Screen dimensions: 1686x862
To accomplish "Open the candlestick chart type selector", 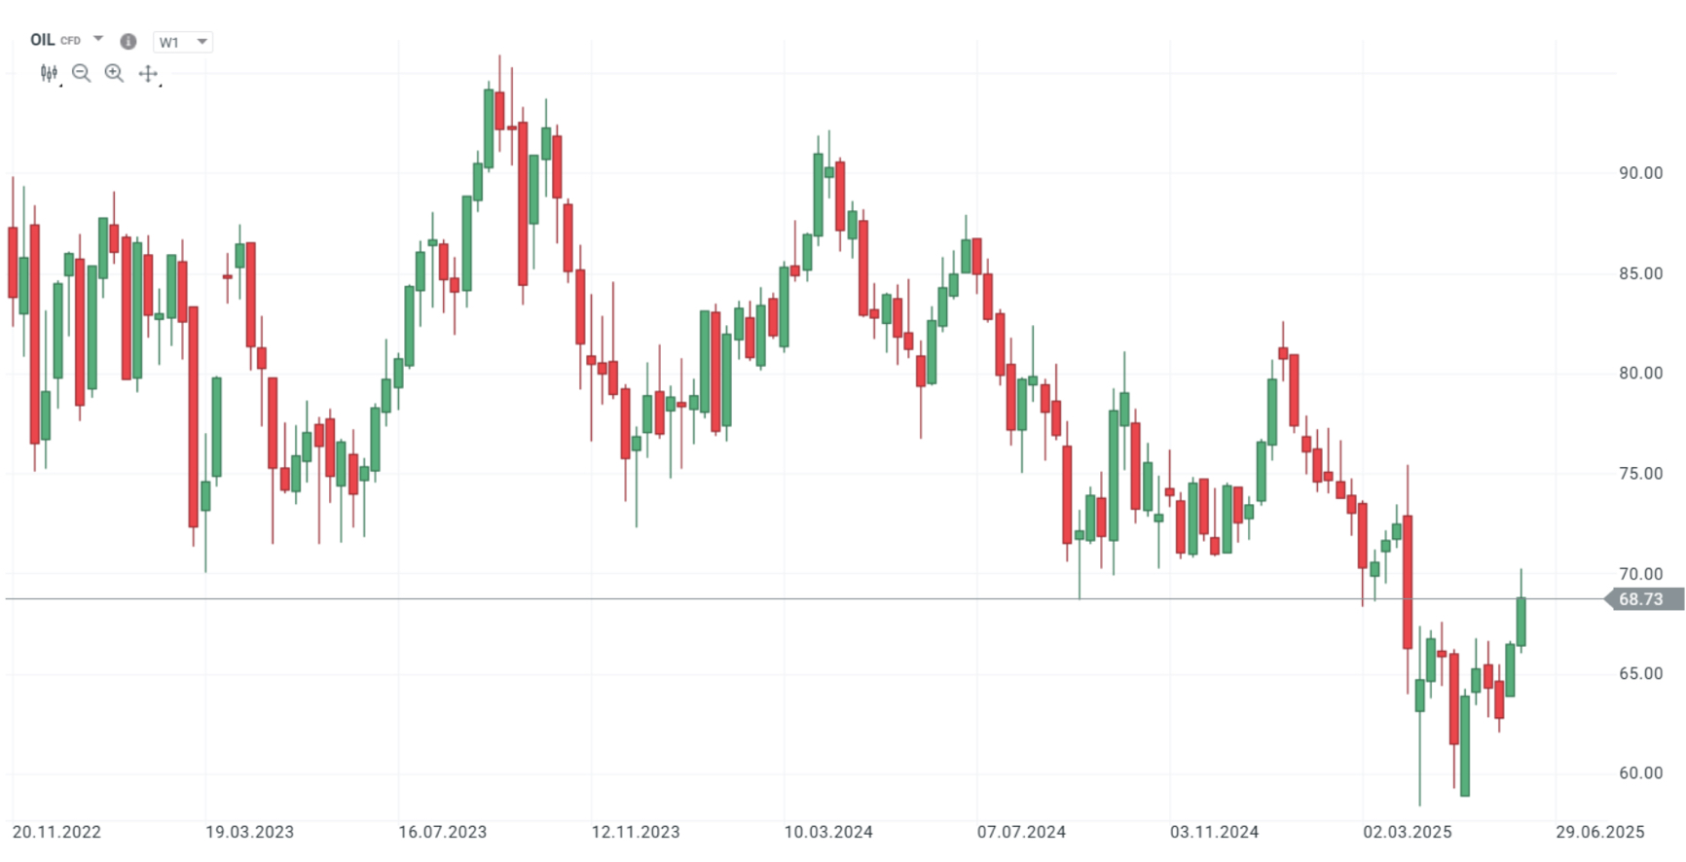I will (x=49, y=73).
